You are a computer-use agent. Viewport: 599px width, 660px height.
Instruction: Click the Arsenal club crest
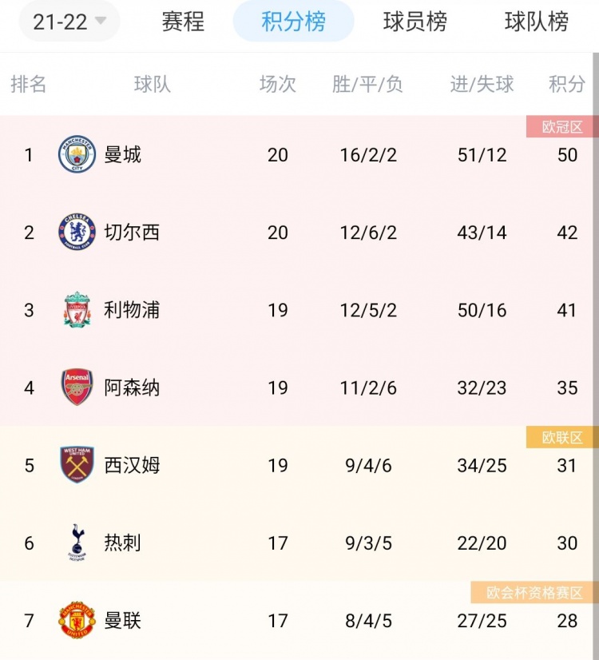pos(77,388)
